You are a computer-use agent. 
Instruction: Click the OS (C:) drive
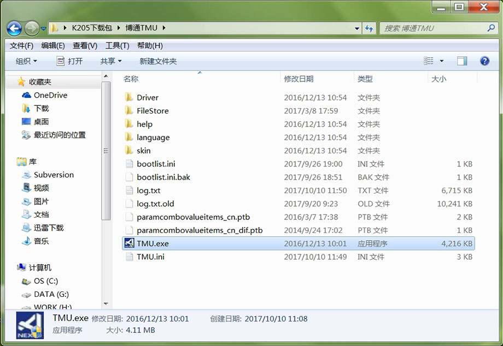[x=26, y=281]
